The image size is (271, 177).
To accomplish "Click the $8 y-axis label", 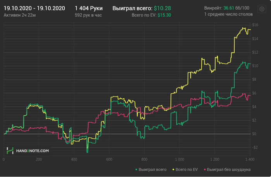I will [x=254, y=79].
